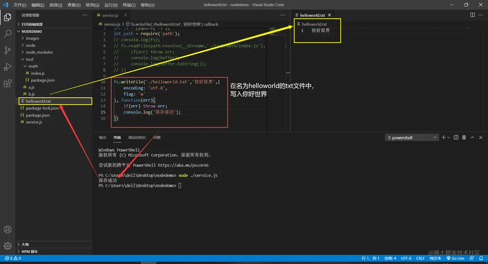Switch to the 问题 panel tab
Viewport: 488px width, 264px height.
click(157, 137)
